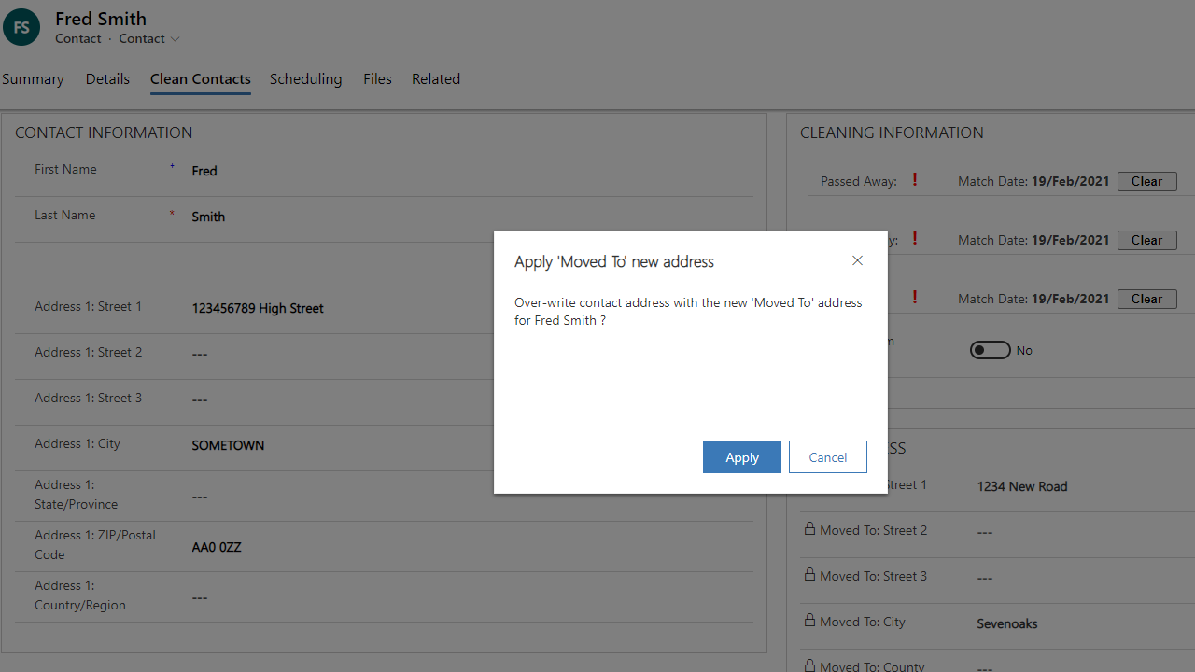Image resolution: width=1195 pixels, height=672 pixels.
Task: Click the lock icon for Moved To: County
Action: 809,665
